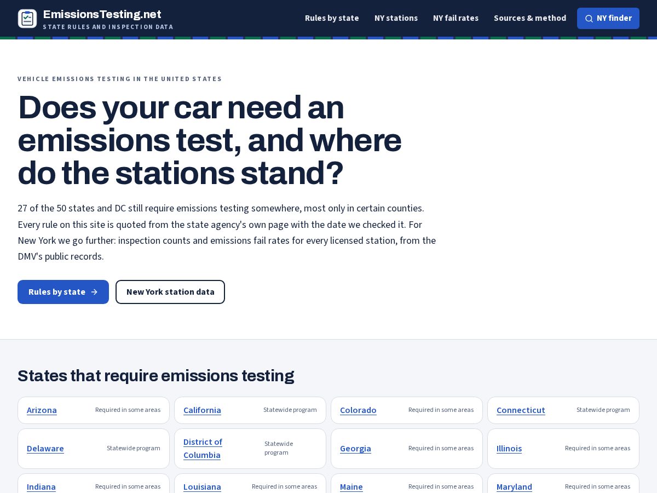Click "State rules and inspection data" tagline

108,27
